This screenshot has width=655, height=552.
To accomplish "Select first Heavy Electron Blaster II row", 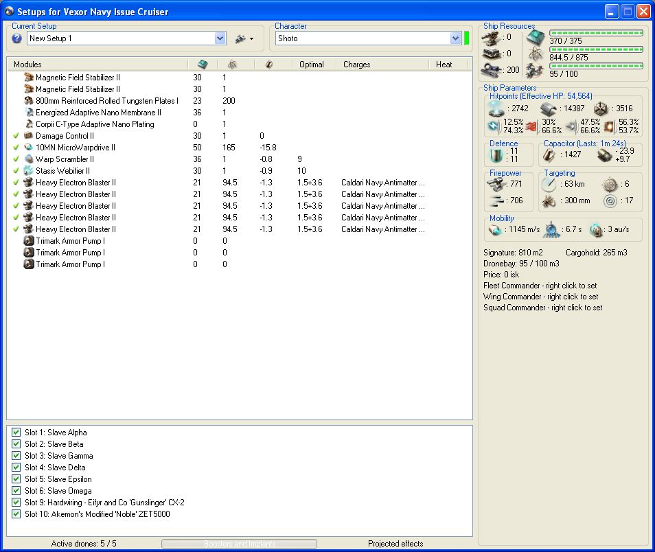I will pyautogui.click(x=76, y=183).
